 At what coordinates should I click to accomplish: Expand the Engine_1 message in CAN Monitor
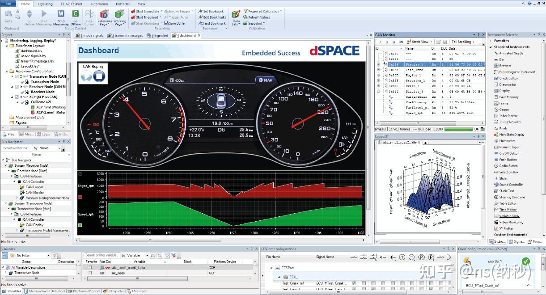(x=378, y=75)
